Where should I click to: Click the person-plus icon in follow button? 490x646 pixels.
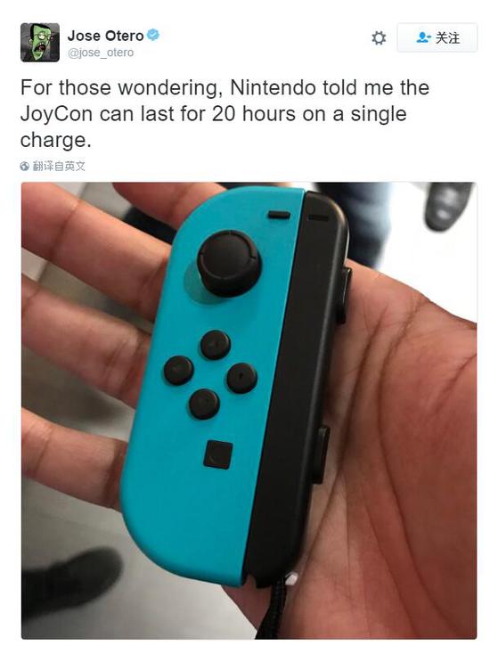(424, 37)
